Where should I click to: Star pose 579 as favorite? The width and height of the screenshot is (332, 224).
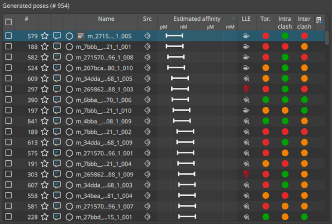[x=45, y=36]
